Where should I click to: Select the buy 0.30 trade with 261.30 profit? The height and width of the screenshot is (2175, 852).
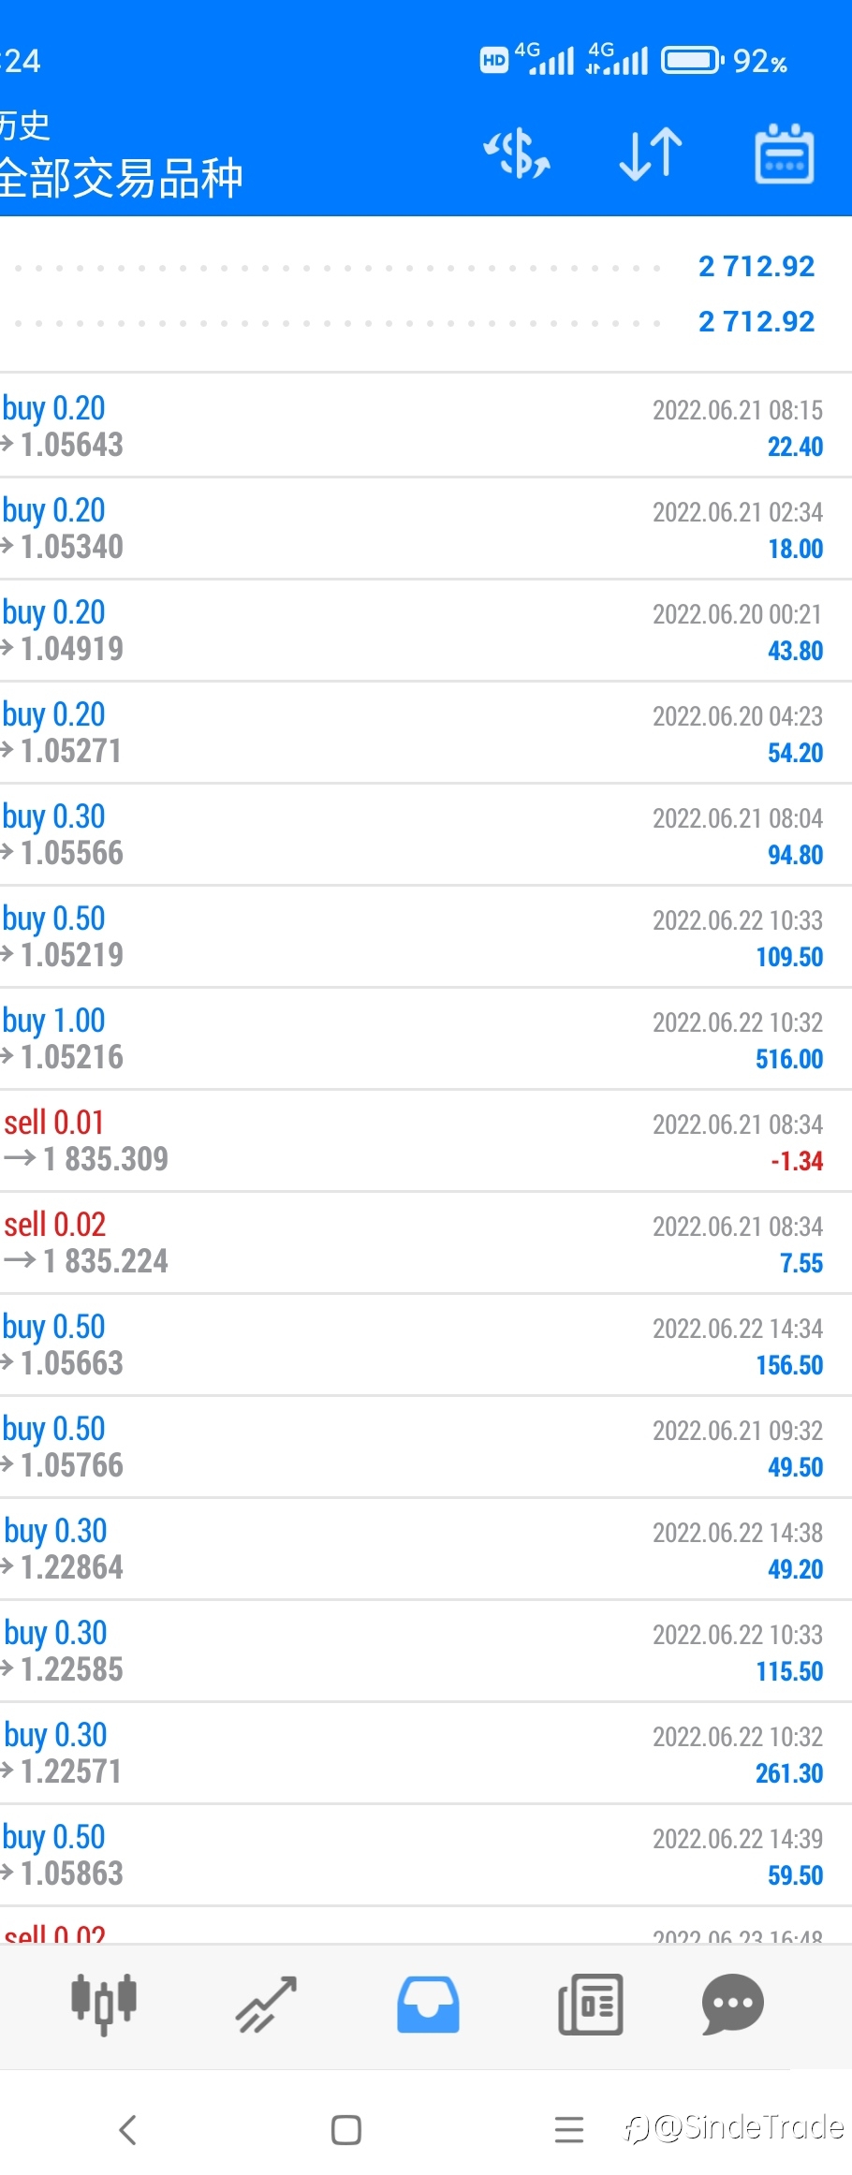click(x=426, y=1753)
